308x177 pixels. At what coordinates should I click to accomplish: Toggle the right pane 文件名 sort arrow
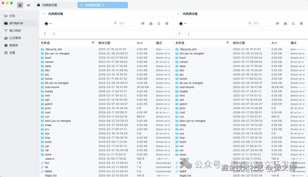[x=228, y=43]
